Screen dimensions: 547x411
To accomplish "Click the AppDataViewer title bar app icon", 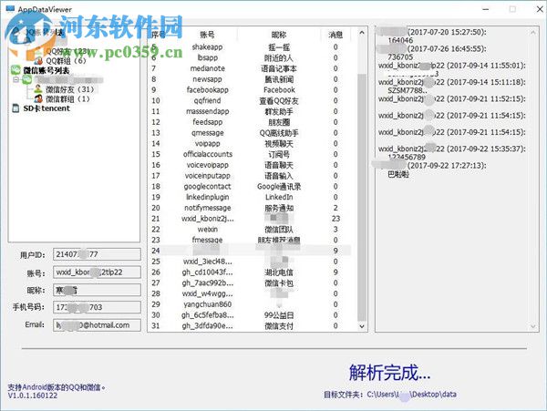I will click(10, 9).
